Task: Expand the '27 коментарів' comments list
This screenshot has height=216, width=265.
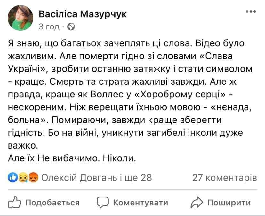Action: point(224,177)
